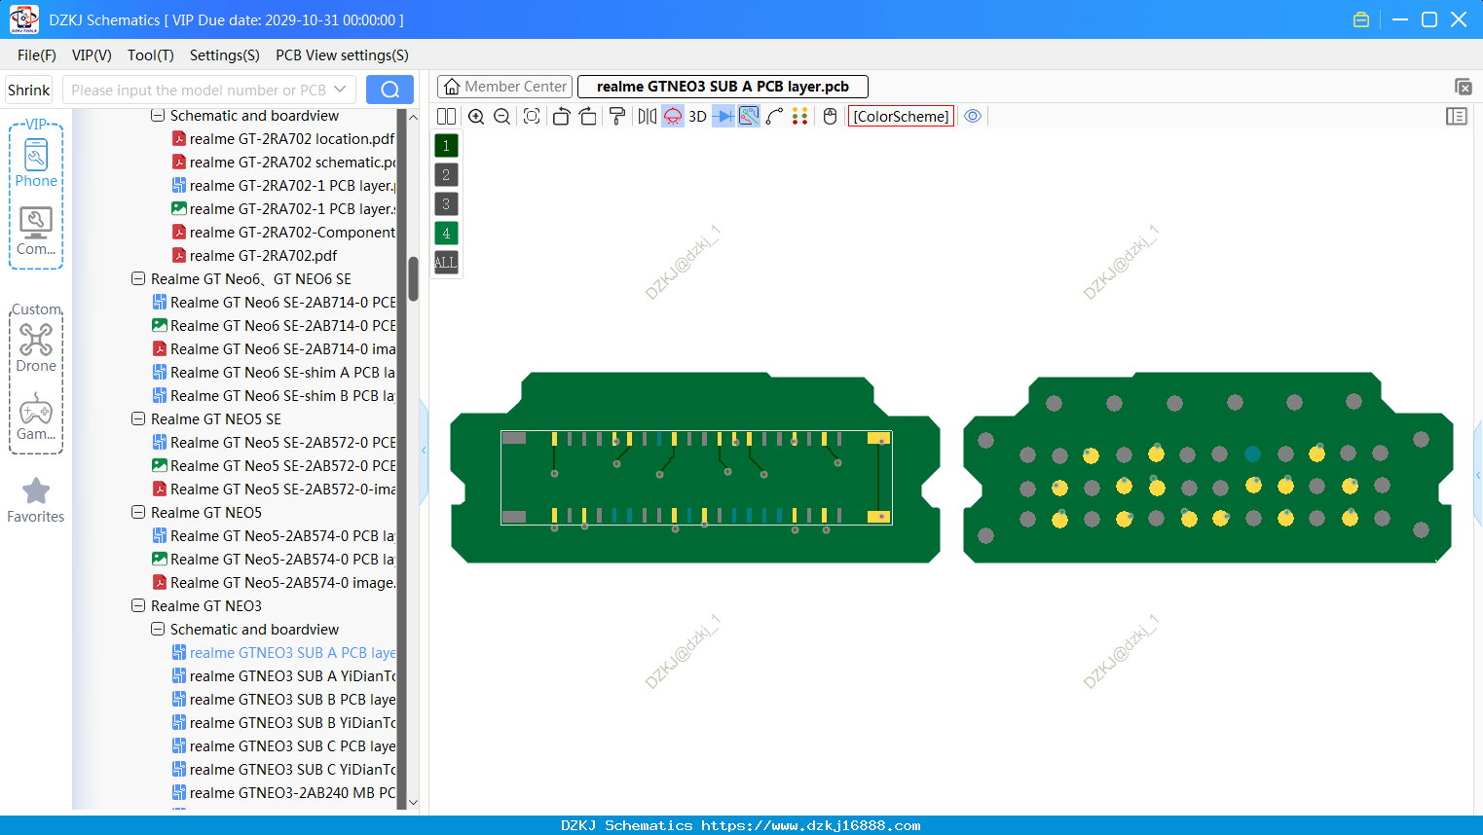Click the mouse settings icon
The image size is (1483, 835).
830,117
